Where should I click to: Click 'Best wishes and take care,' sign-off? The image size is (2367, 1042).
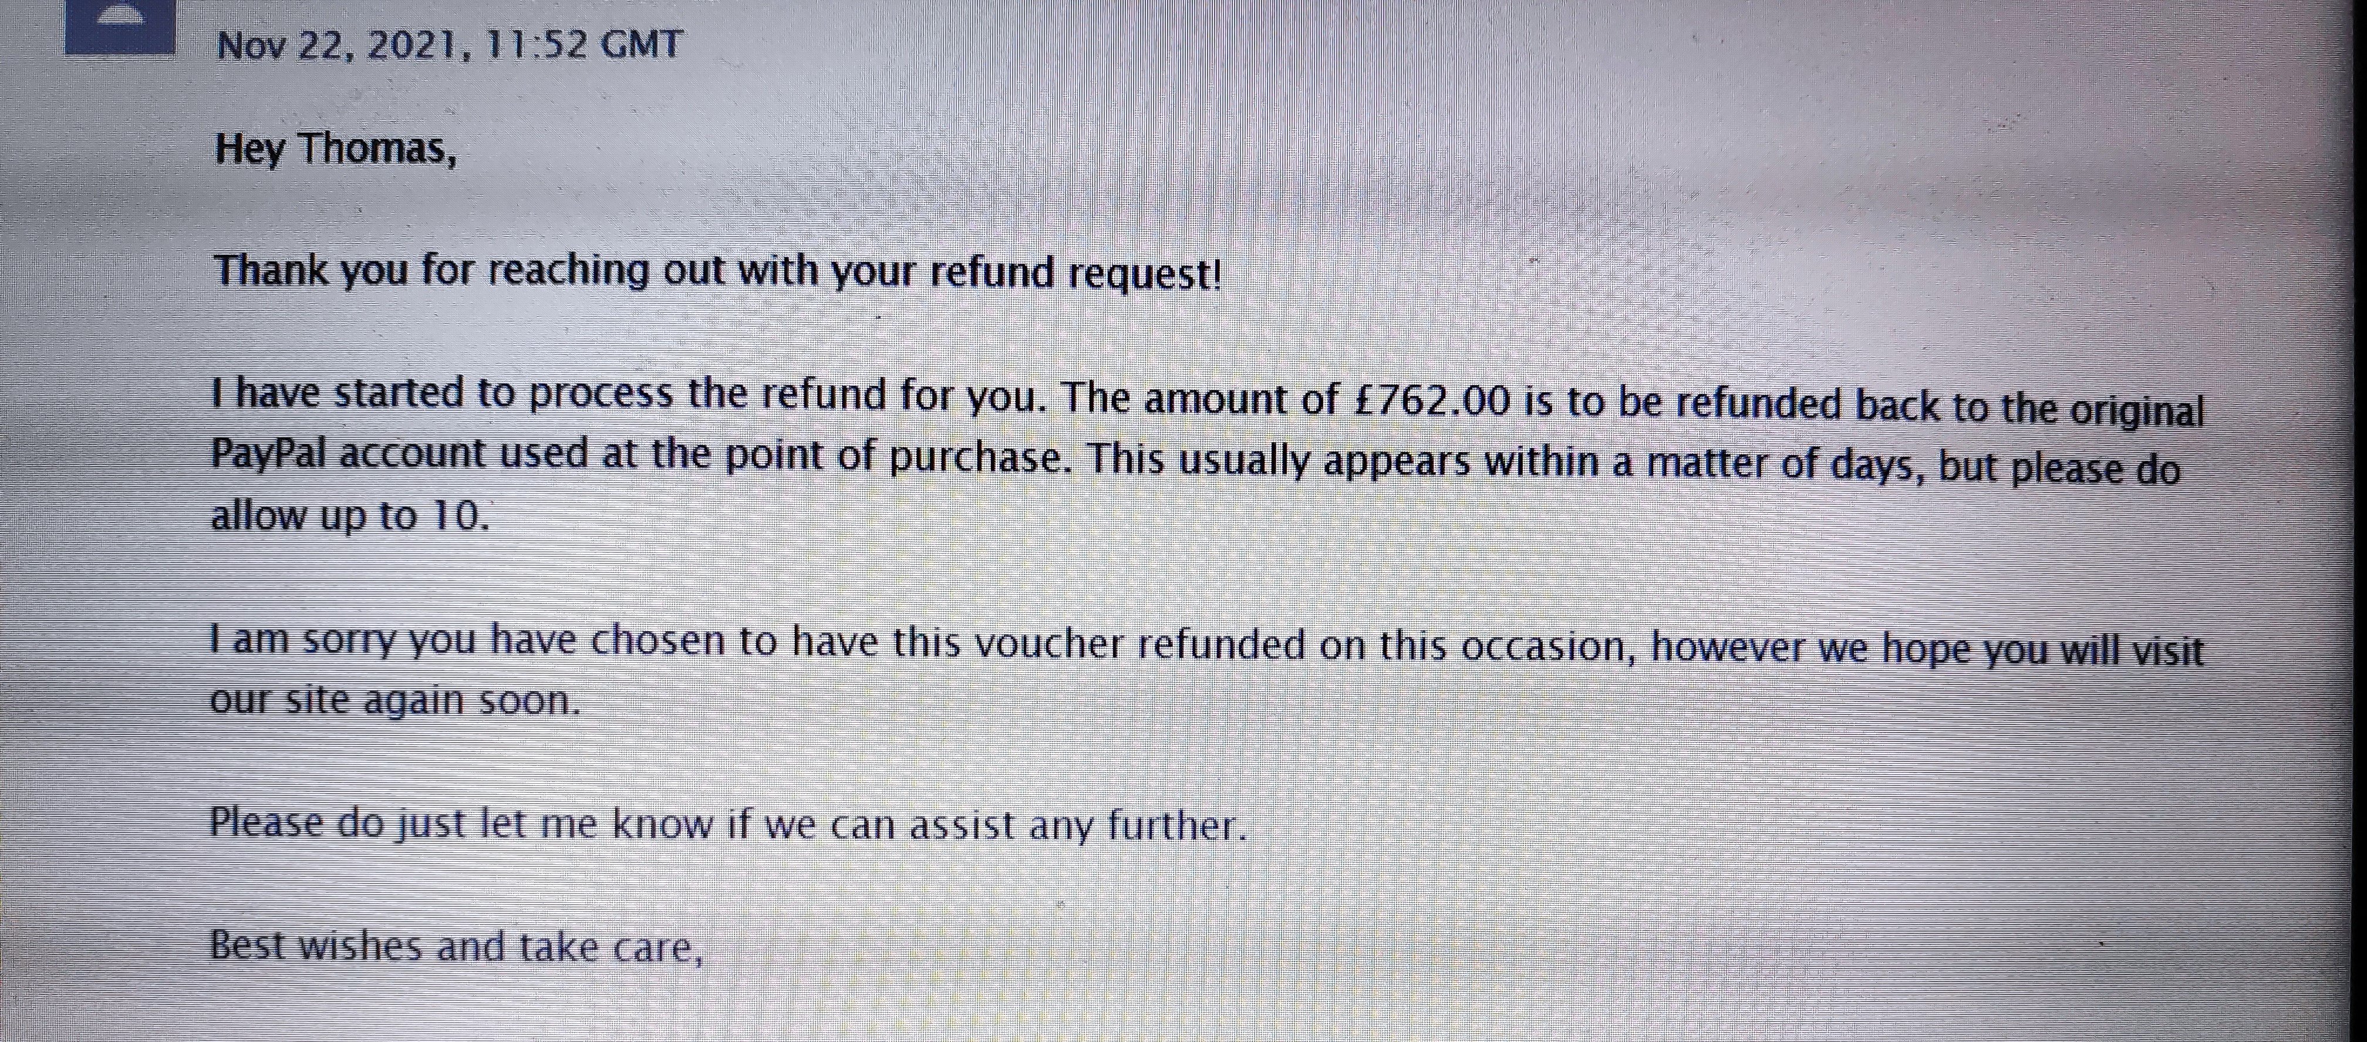pyautogui.click(x=457, y=946)
